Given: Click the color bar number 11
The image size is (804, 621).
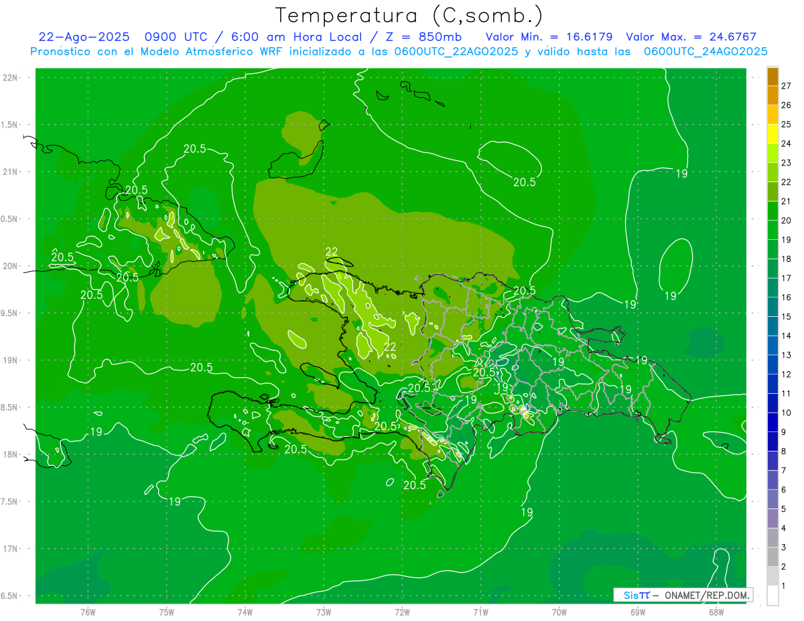Looking at the screenshot, I should (x=787, y=394).
